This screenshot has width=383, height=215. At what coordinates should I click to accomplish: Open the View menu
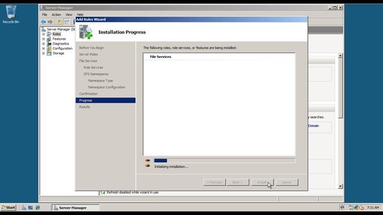[x=69, y=14]
